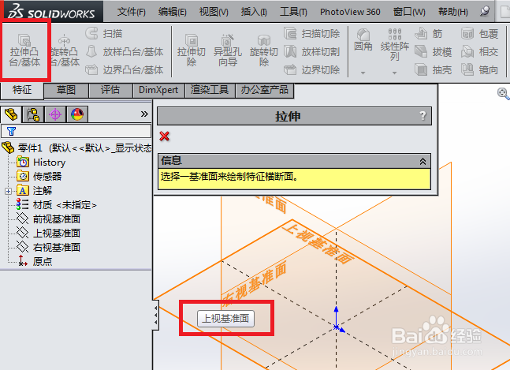Screen dimensions: 510x370
Task: Select the 圆角 fillet tool
Action: click(363, 39)
